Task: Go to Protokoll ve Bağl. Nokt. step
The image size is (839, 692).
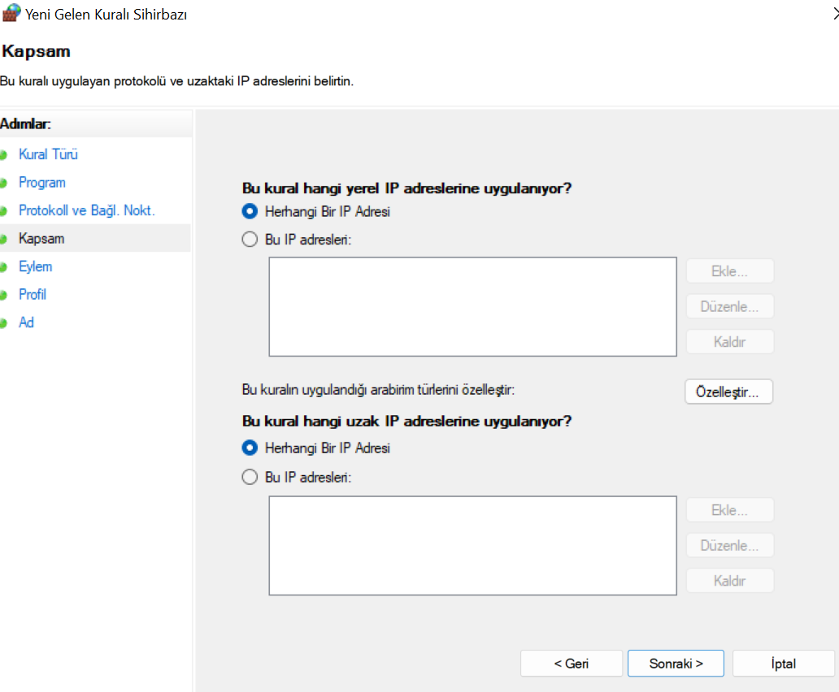Action: 86,210
